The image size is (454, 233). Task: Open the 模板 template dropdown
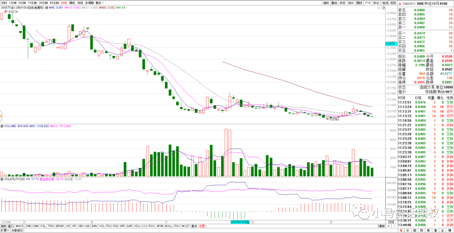coord(381,226)
